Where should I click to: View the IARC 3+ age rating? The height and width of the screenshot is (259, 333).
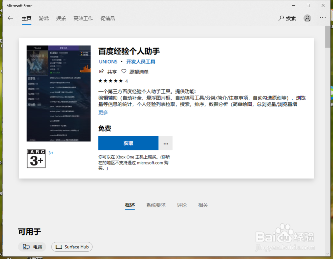click(36, 158)
